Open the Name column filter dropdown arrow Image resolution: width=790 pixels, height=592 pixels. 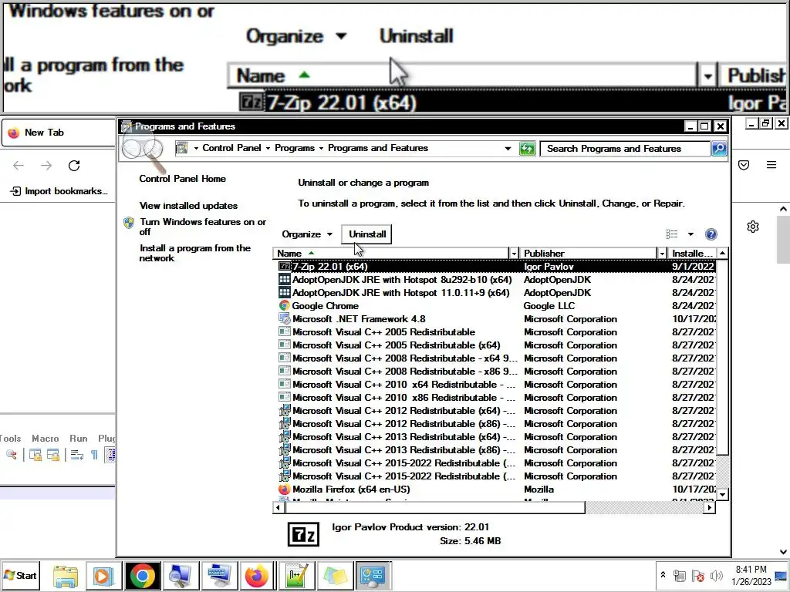[x=513, y=253]
